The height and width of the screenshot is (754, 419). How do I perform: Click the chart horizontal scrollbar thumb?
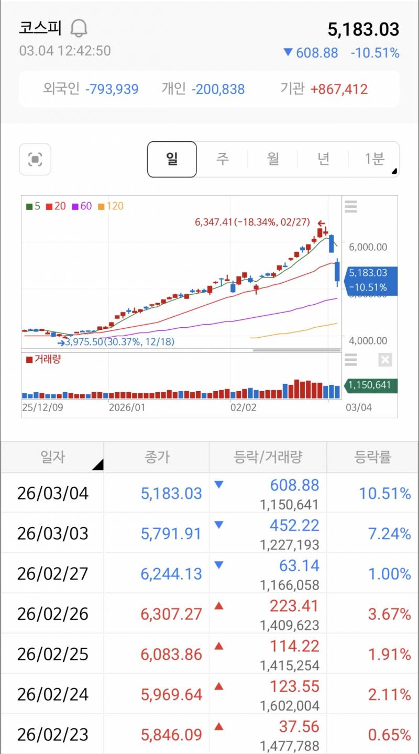pyautogui.click(x=296, y=349)
